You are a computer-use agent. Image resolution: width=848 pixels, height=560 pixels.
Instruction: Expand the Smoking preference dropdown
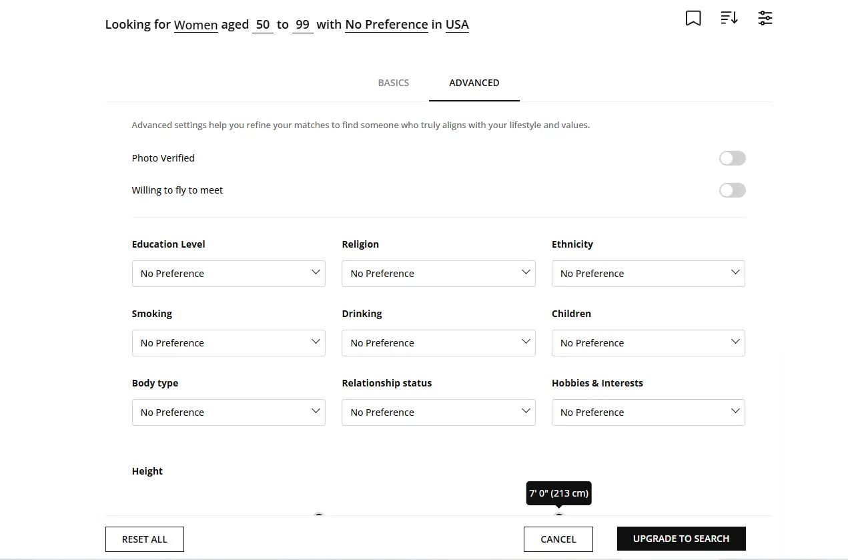tap(229, 343)
